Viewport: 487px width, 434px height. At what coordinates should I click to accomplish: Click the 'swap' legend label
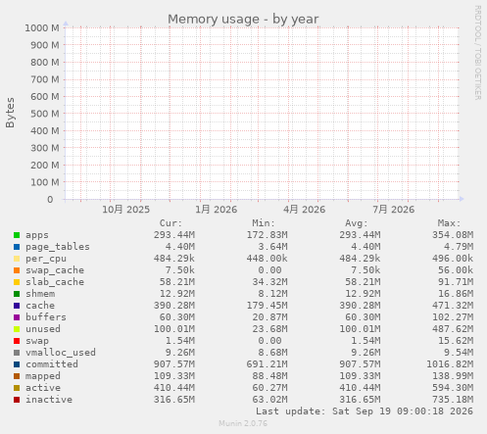[37, 341]
